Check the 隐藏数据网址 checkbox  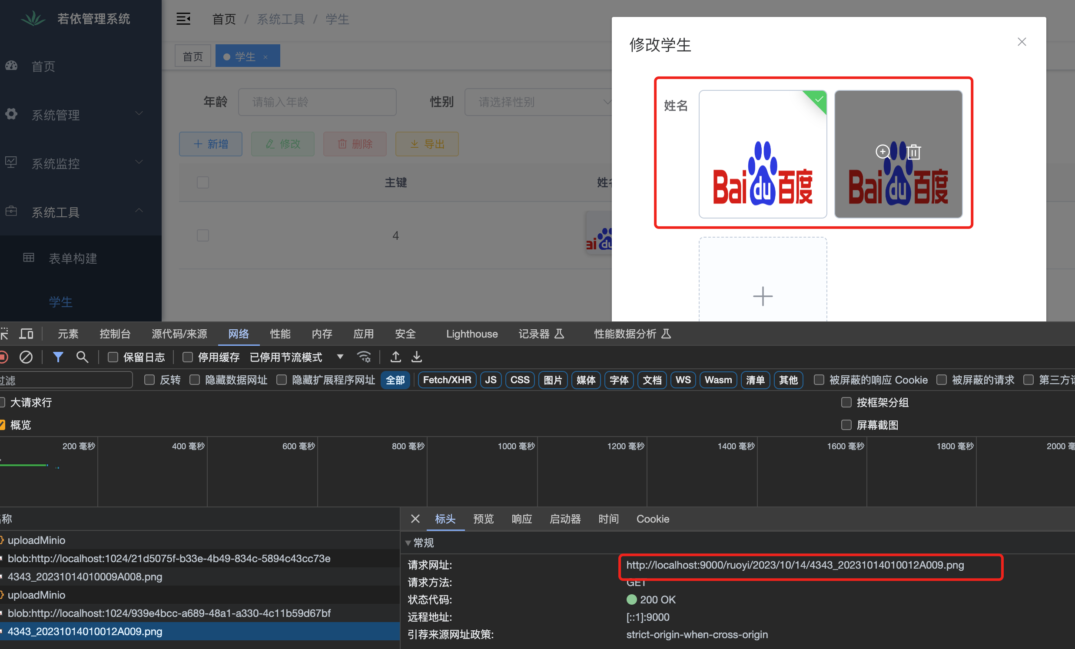195,380
